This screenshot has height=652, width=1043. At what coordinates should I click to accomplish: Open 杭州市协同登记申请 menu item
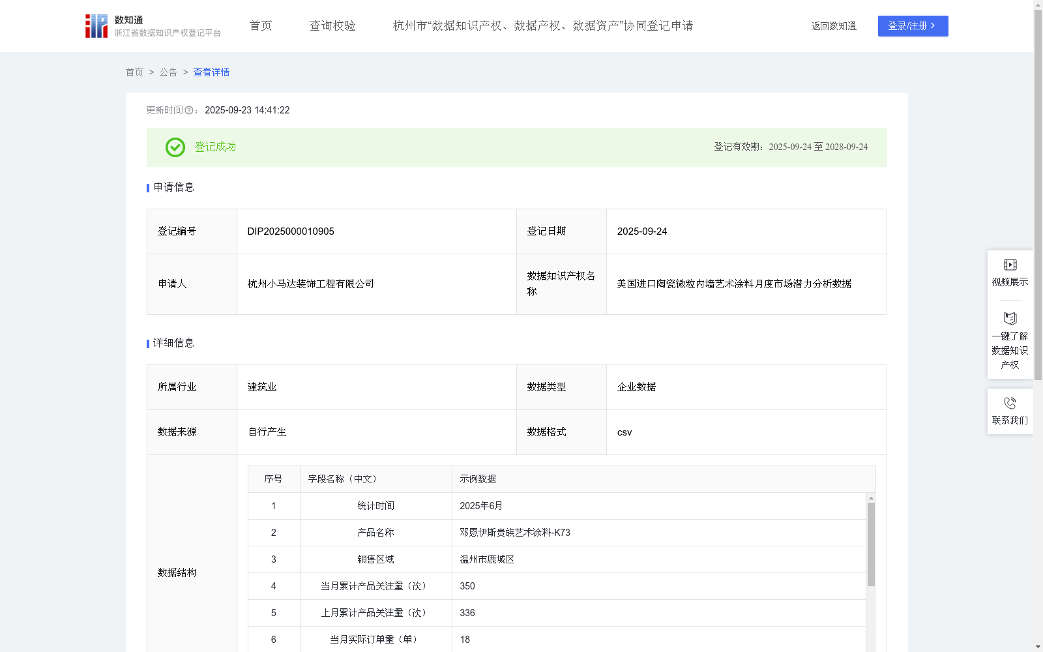click(542, 26)
